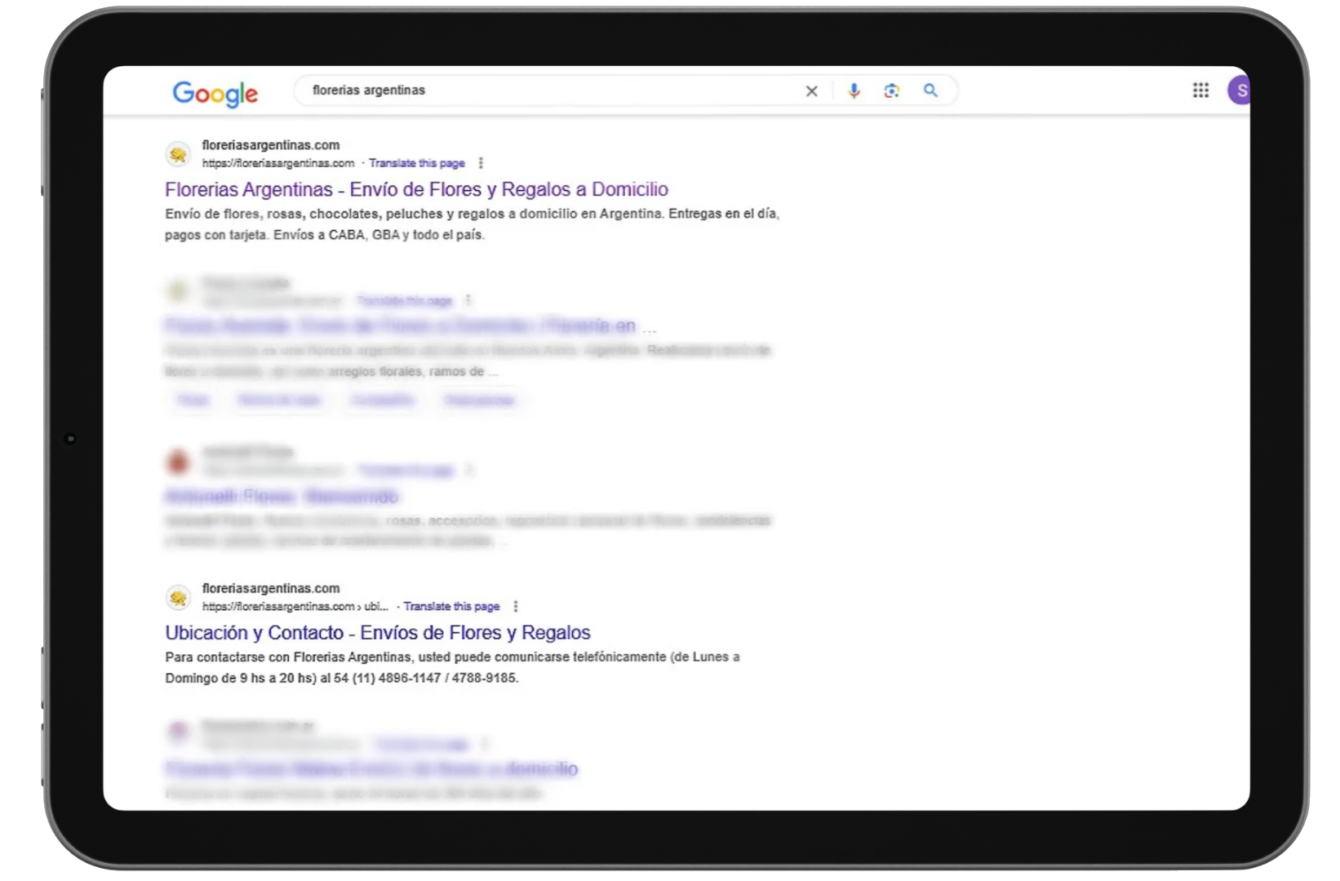The height and width of the screenshot is (881, 1340).
Task: Submit search with the magnifying glass icon
Action: (930, 91)
